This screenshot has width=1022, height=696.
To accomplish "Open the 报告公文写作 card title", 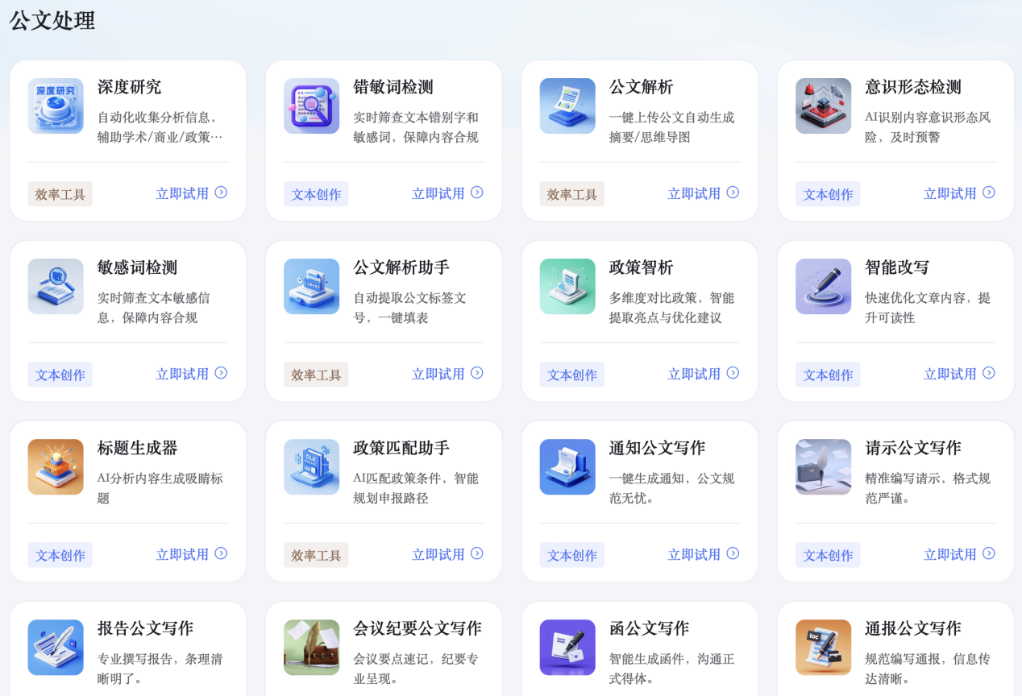I will [x=145, y=628].
